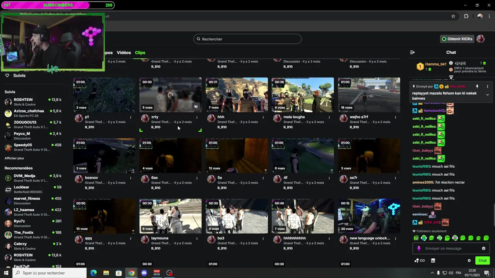The image size is (495, 278).
Task: Bookmark this page with the star icon
Action: click(453, 16)
